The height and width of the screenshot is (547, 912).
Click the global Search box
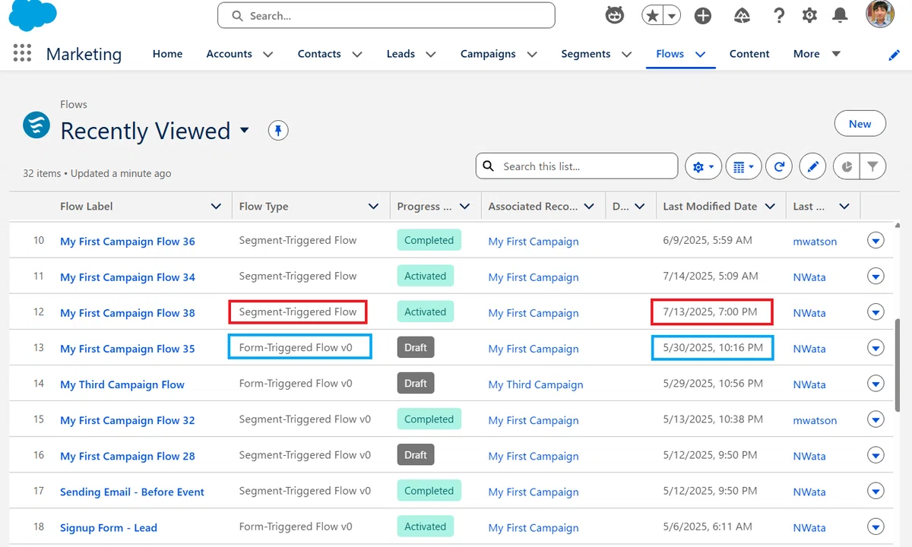(386, 15)
